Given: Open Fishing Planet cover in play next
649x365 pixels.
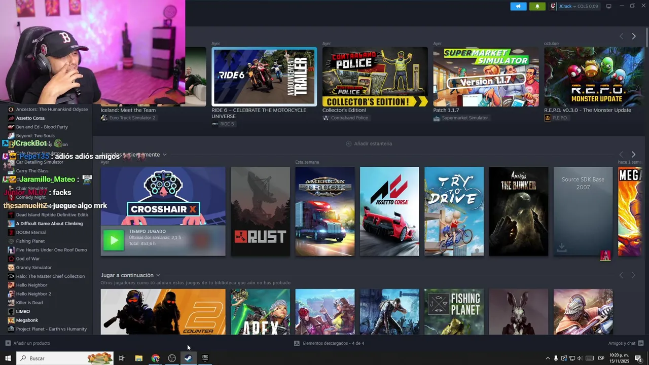Looking at the screenshot, I should [x=454, y=312].
